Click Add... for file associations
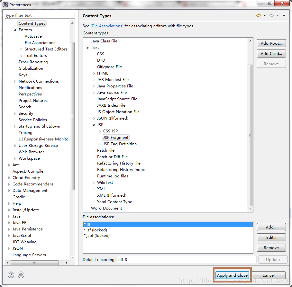Screen dimensions: 292x287 (271, 227)
